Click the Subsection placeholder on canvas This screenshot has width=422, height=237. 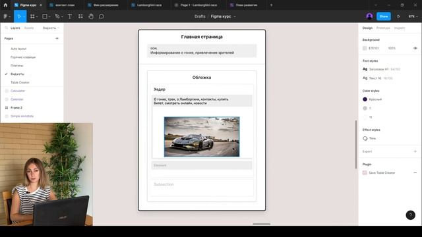[164, 184]
